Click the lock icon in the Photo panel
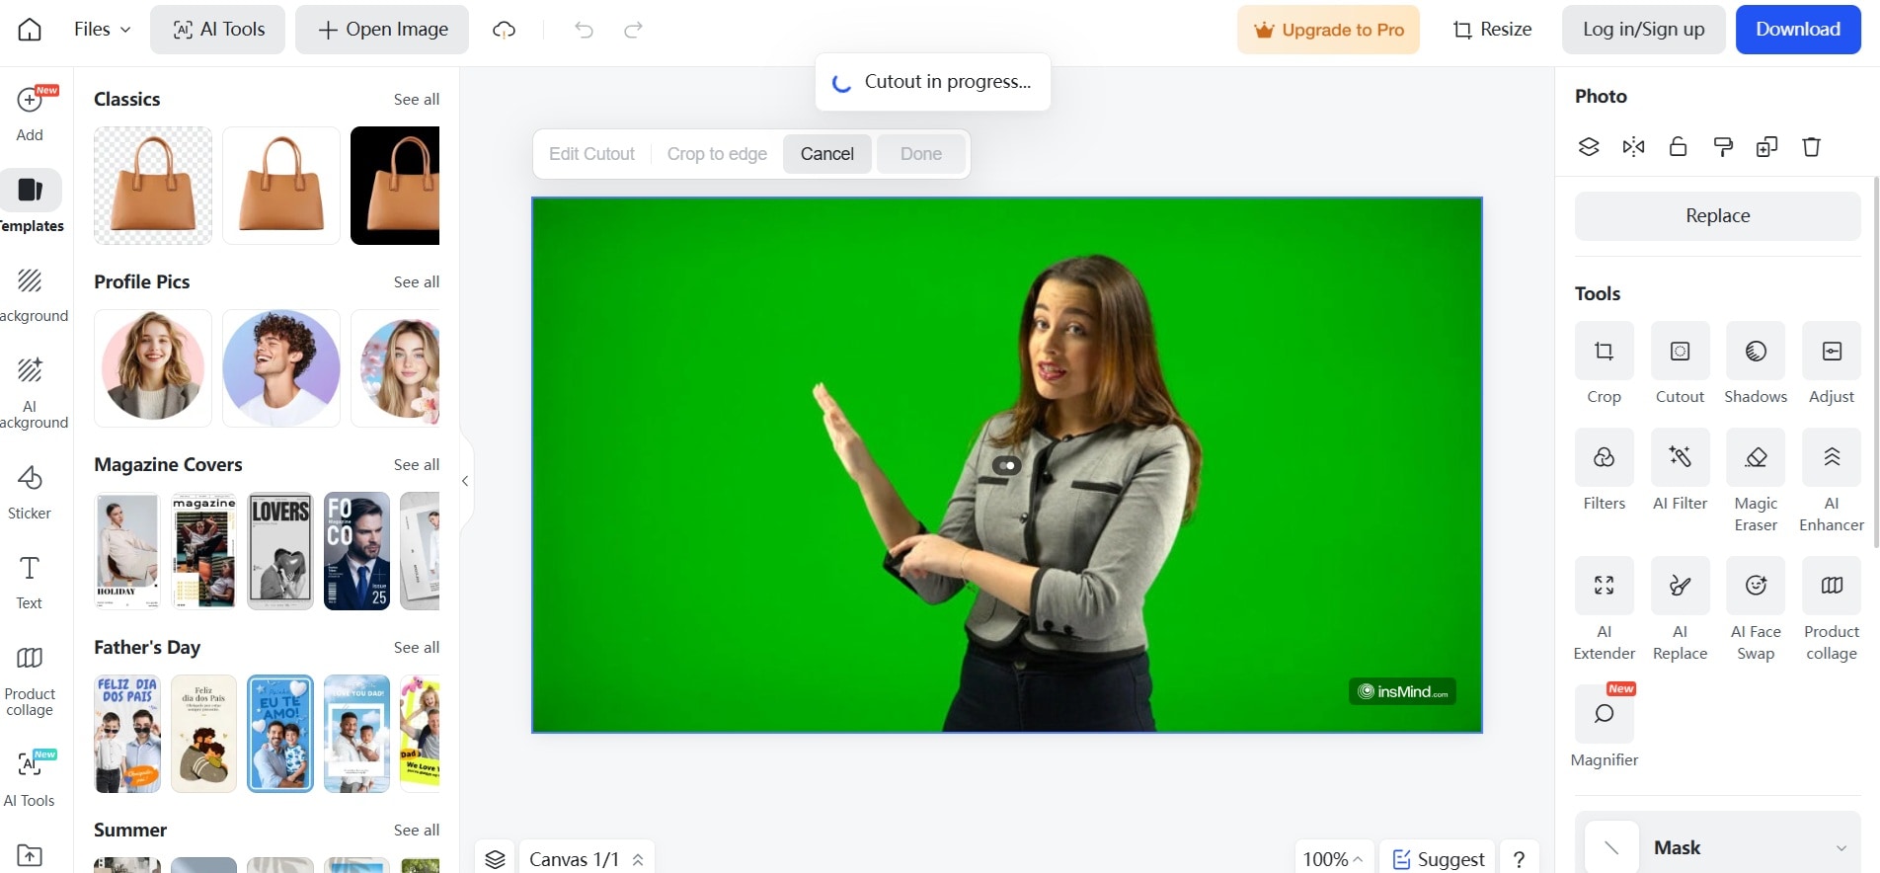Viewport: 1880px width, 873px height. point(1678,147)
